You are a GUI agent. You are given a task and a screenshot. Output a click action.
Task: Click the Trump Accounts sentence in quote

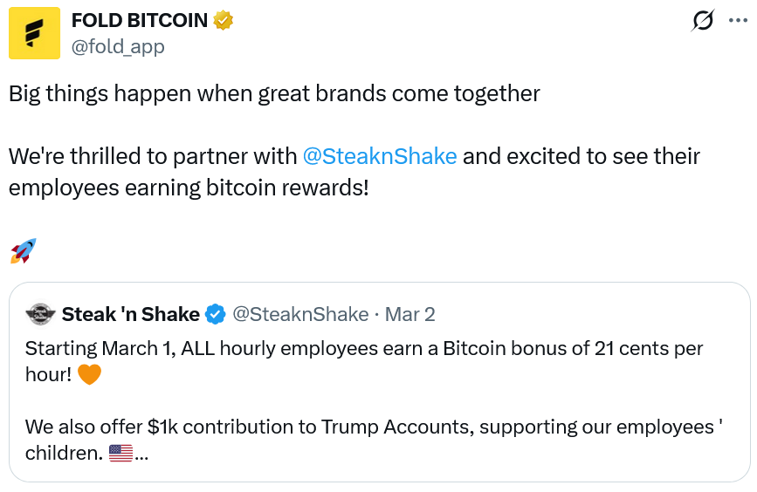(349, 427)
